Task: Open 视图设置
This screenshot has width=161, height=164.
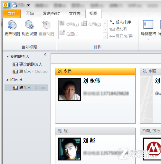Action: point(29,28)
